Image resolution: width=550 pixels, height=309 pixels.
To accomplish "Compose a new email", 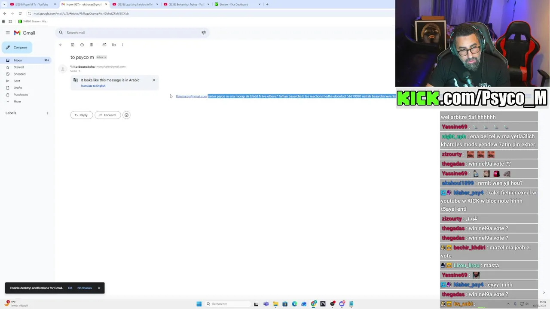I will pyautogui.click(x=17, y=47).
